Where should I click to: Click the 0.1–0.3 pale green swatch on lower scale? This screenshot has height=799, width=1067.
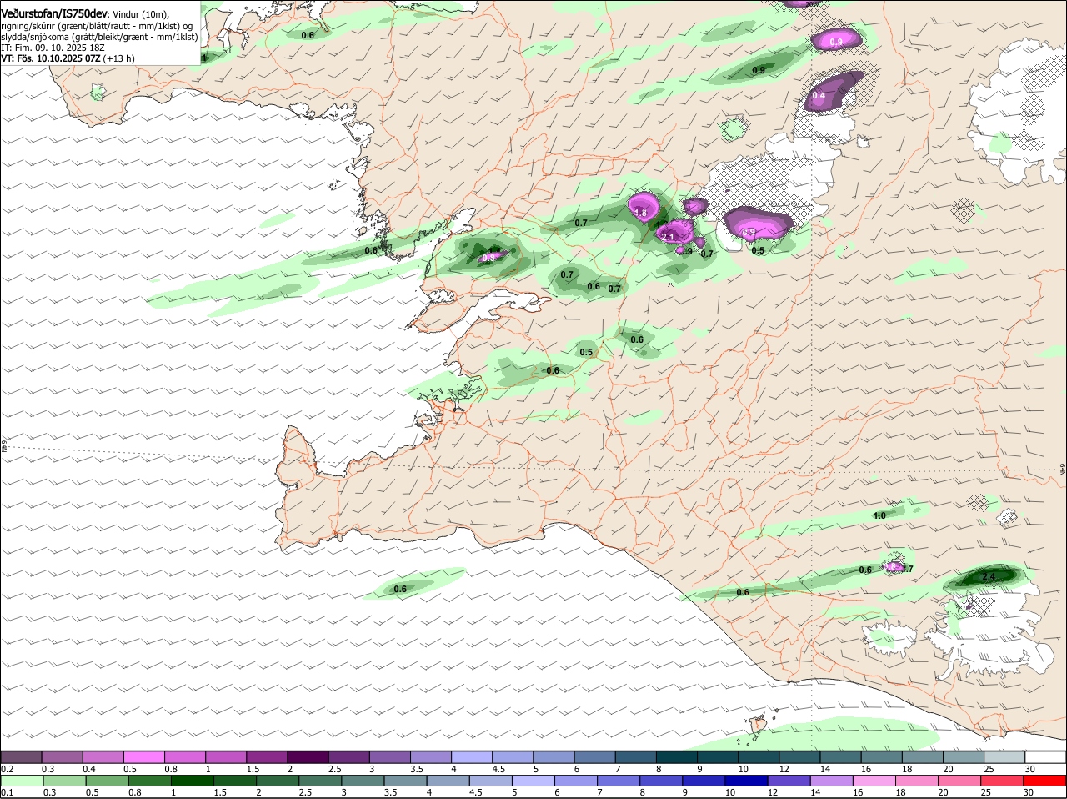[21, 781]
